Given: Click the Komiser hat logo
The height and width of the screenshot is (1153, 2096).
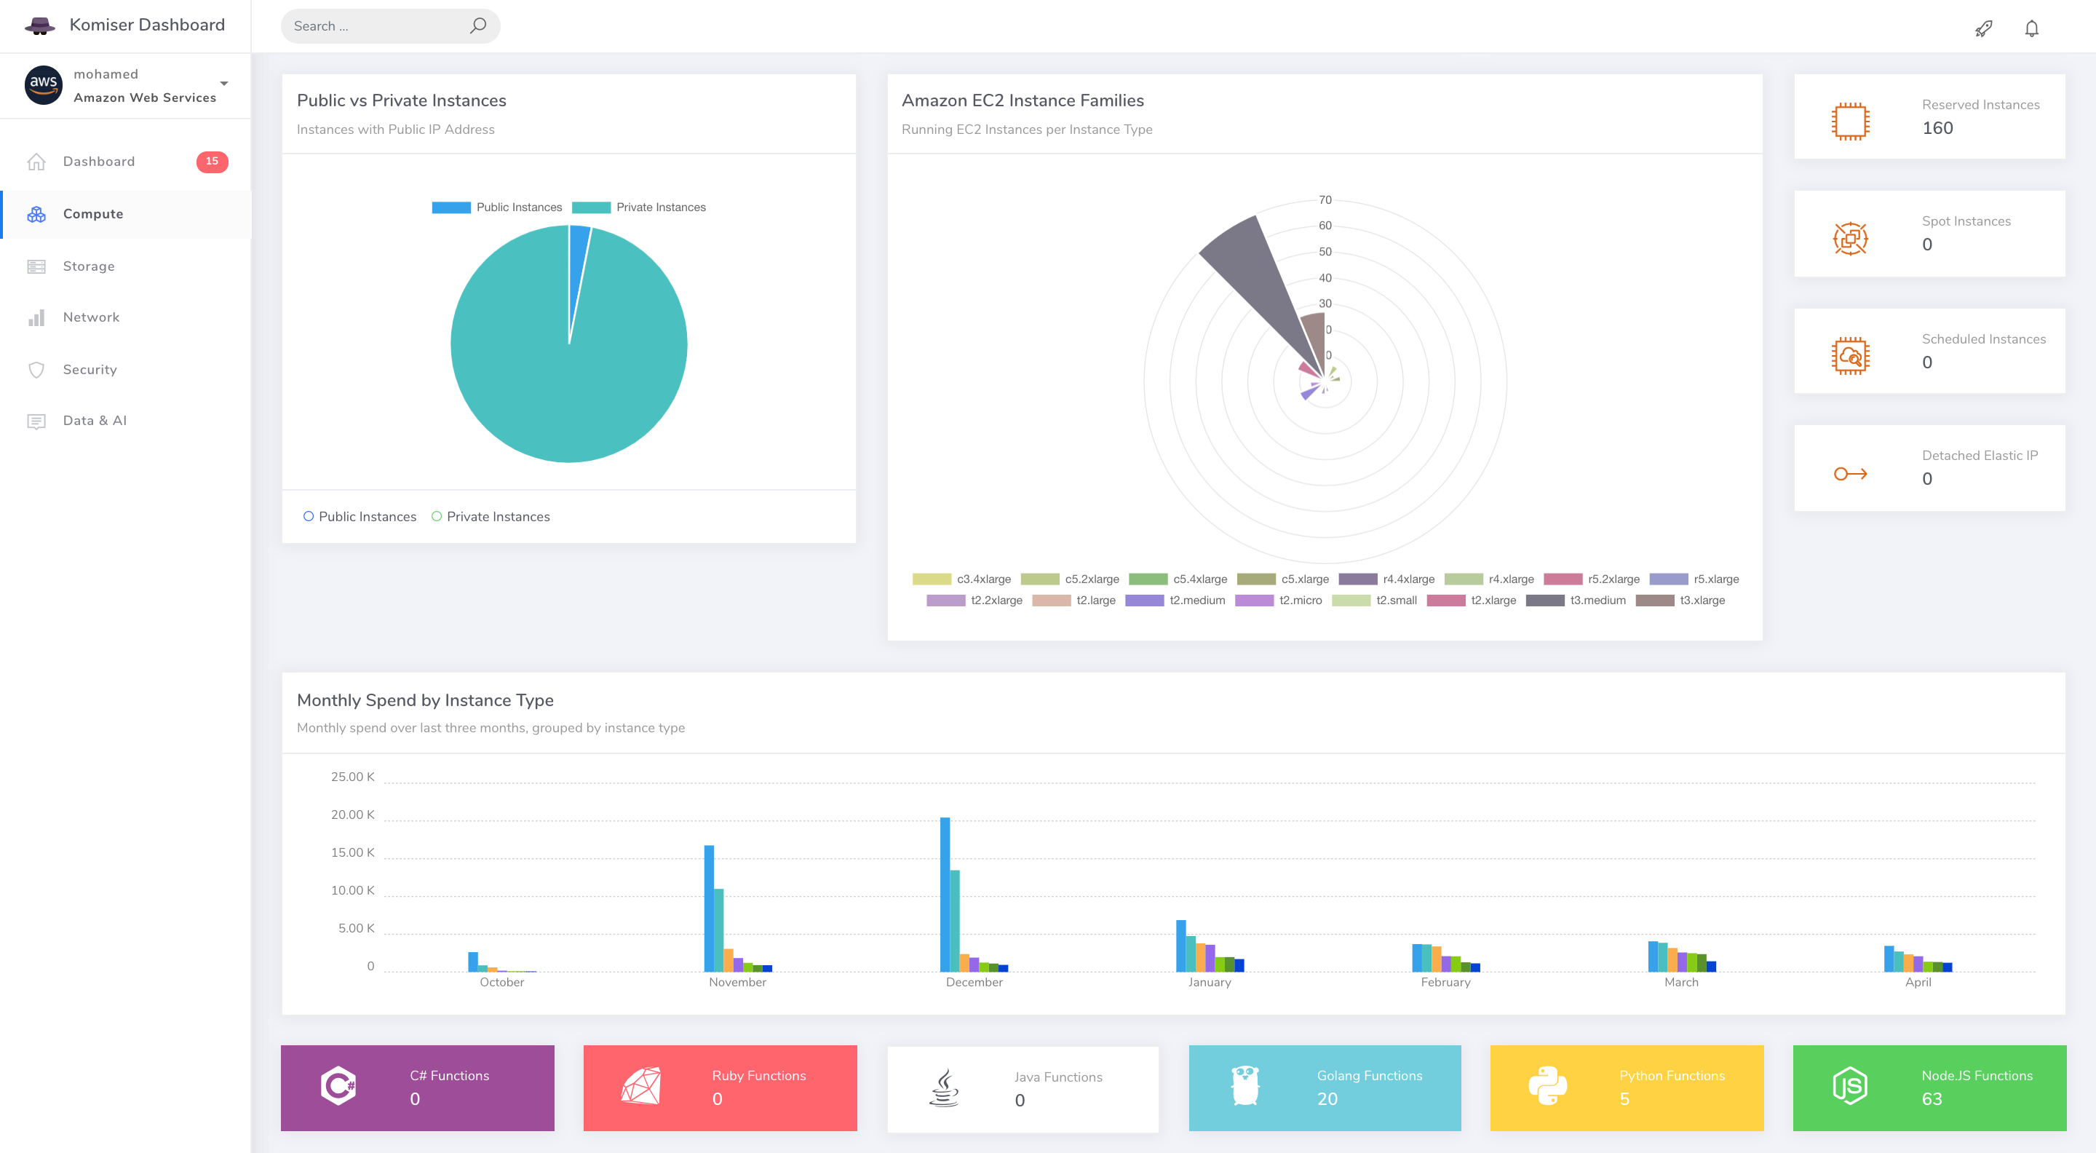Looking at the screenshot, I should coord(39,25).
